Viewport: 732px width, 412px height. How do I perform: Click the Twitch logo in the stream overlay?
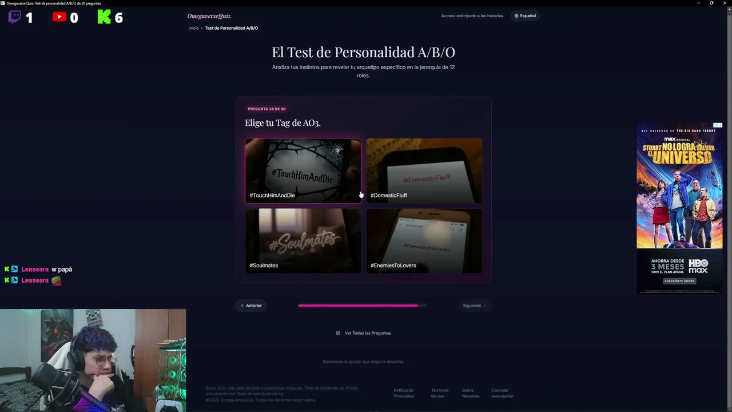(15, 17)
